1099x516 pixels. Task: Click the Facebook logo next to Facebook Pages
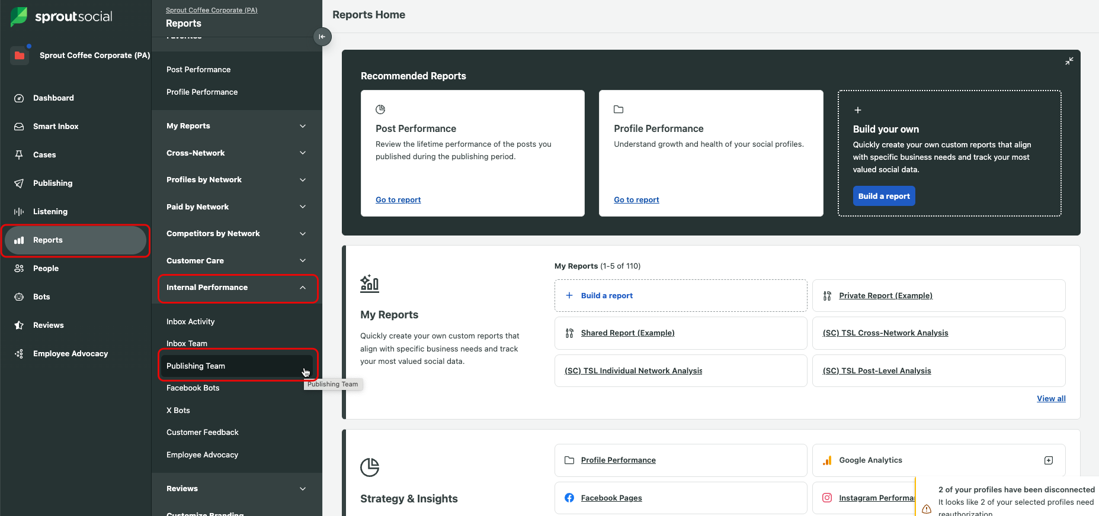(569, 498)
